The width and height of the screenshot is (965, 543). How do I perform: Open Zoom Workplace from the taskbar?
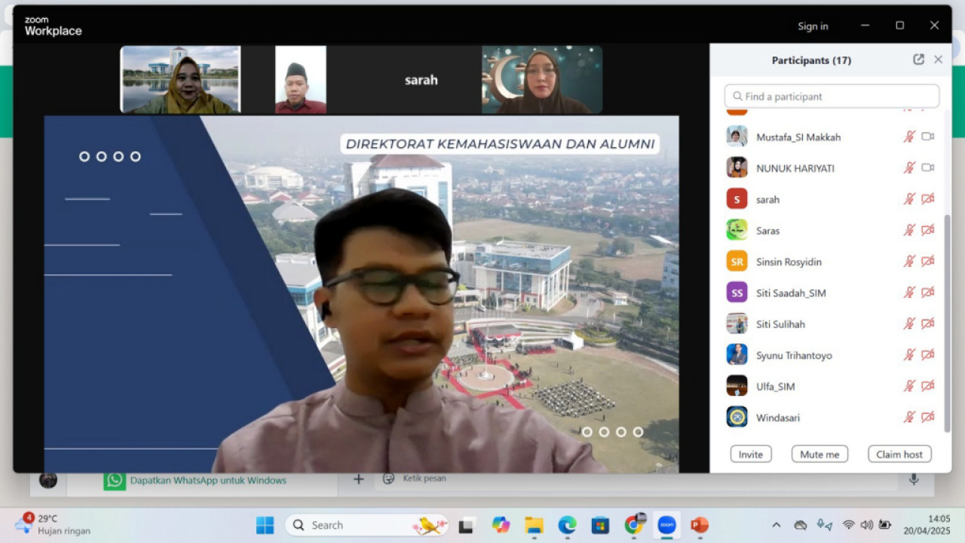pyautogui.click(x=666, y=524)
